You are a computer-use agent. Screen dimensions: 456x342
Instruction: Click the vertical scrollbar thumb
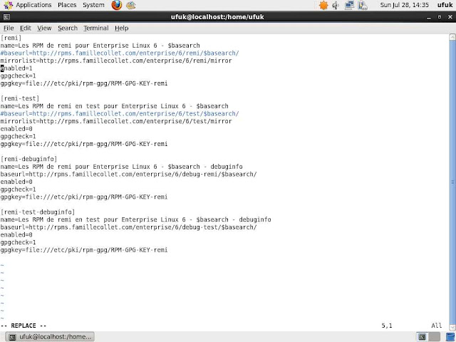tap(452, 182)
